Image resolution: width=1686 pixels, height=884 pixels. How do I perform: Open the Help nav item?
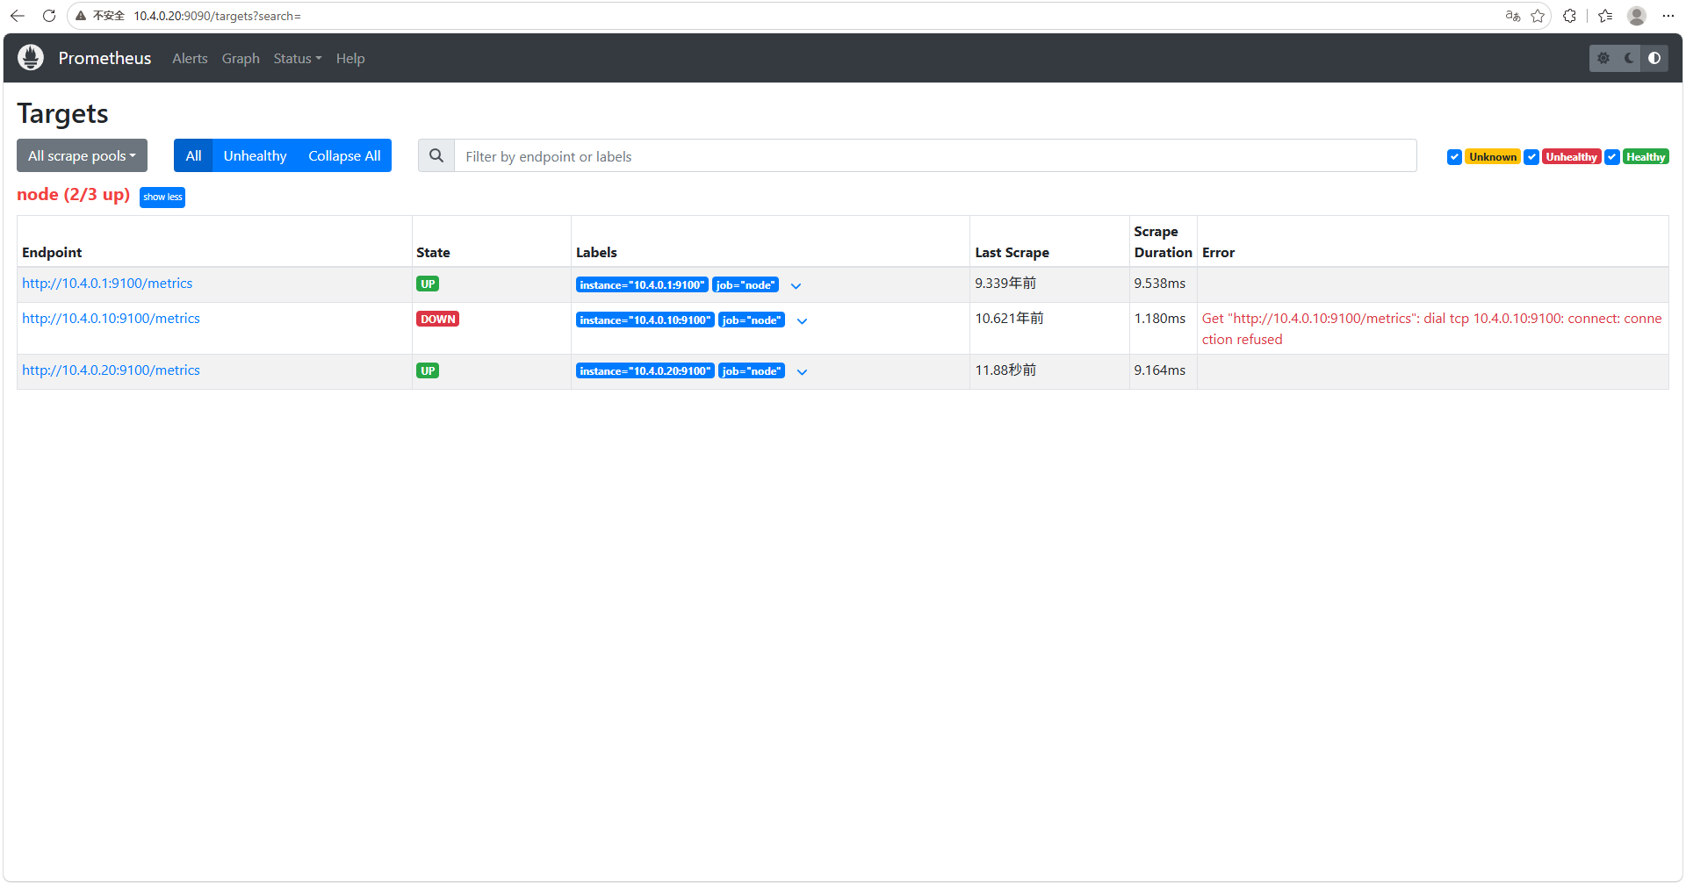[x=350, y=58]
